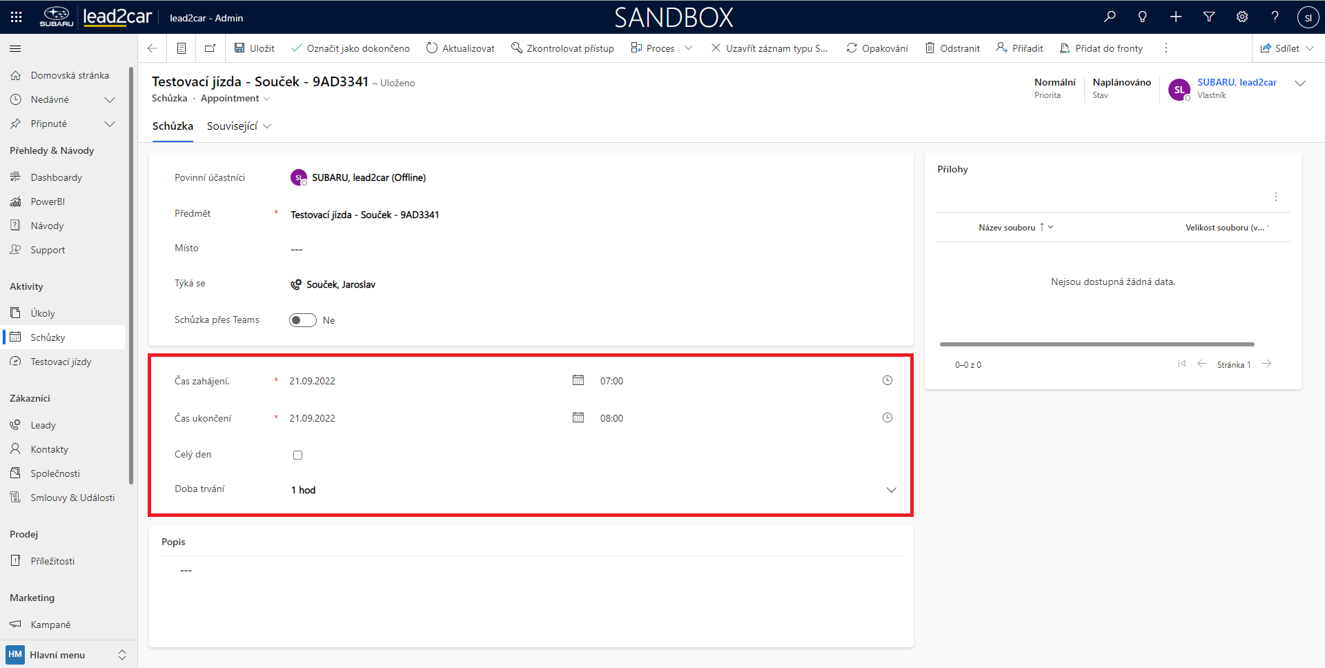Open settings gear in header

1242,17
